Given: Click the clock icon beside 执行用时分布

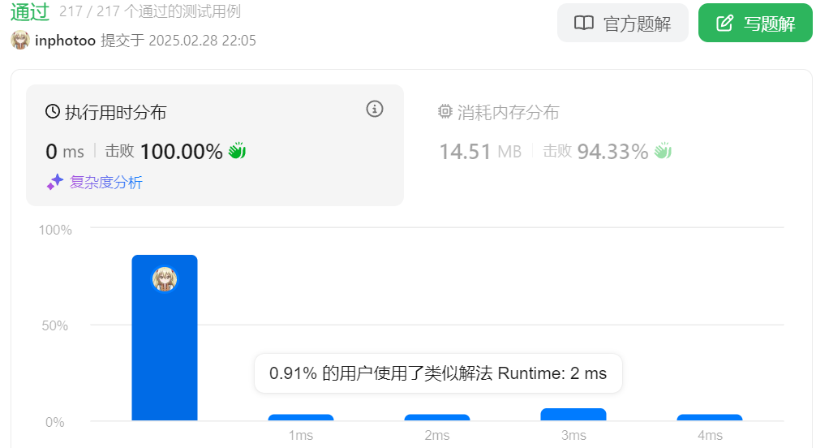Looking at the screenshot, I should pos(53,112).
